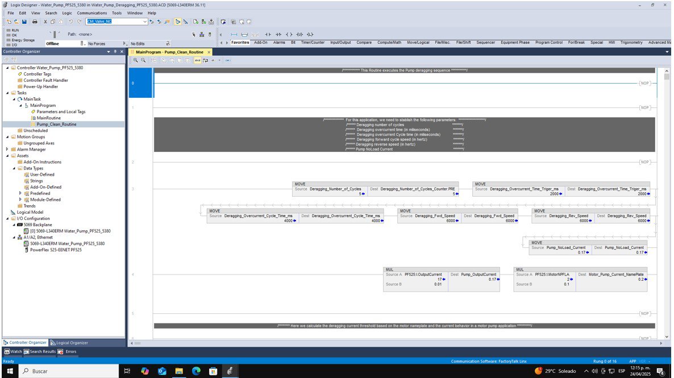
Task: Open Microsoft Store from the taskbar
Action: click(213, 371)
